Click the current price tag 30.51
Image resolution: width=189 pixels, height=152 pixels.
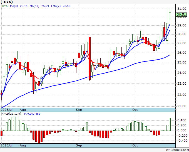coord(181,14)
